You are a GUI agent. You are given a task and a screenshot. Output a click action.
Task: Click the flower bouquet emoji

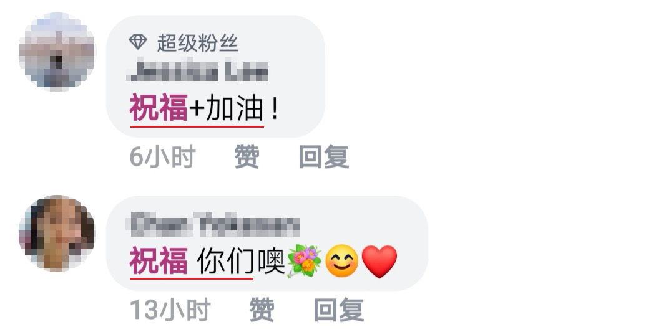(304, 260)
